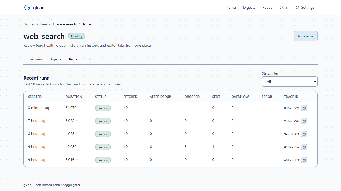Click duration value 3,016 ms
This screenshot has width=341, height=191.
coord(73,160)
